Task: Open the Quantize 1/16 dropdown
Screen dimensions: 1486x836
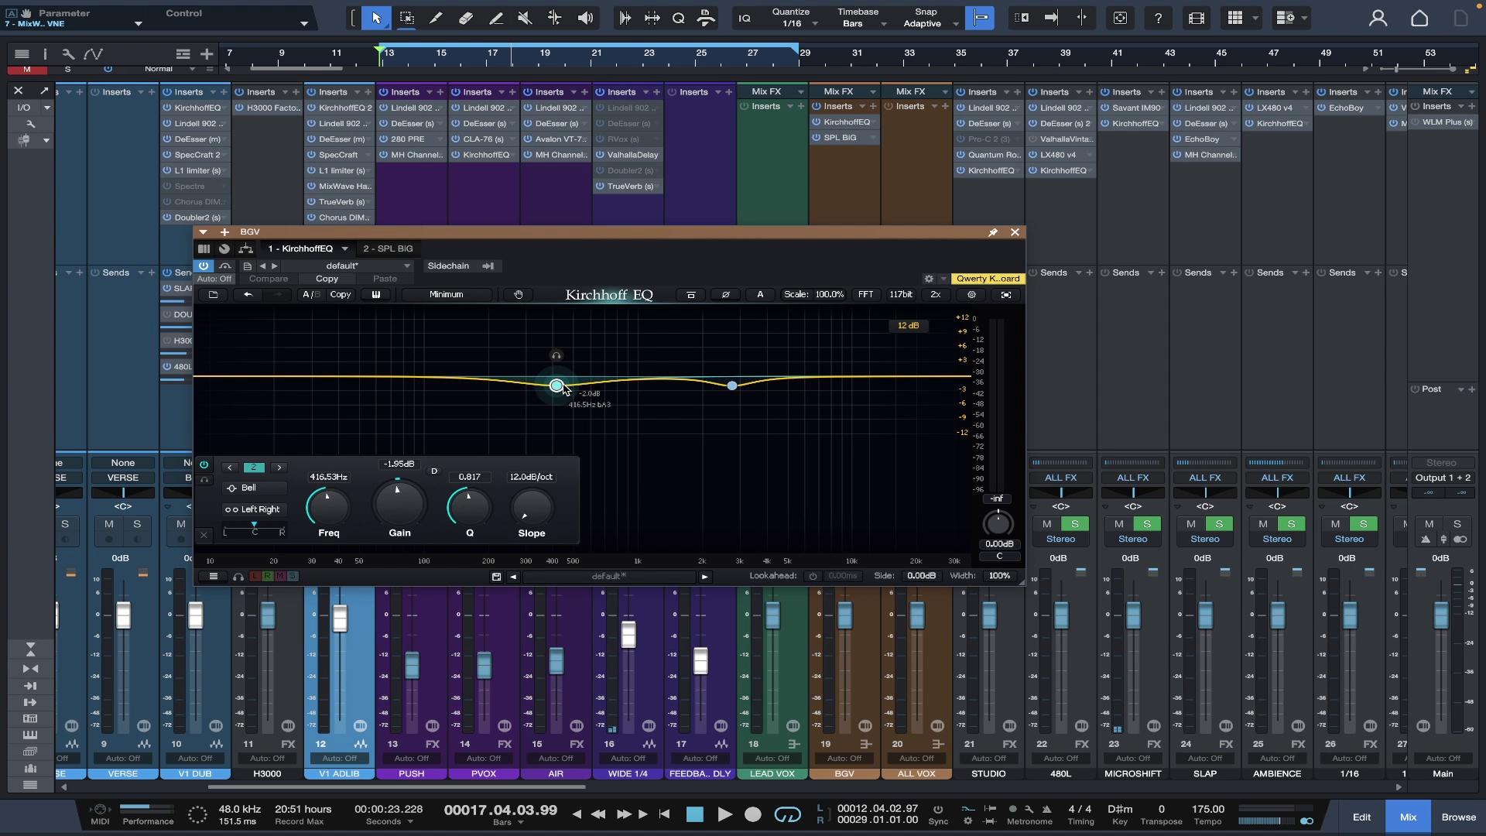Action: (x=796, y=18)
